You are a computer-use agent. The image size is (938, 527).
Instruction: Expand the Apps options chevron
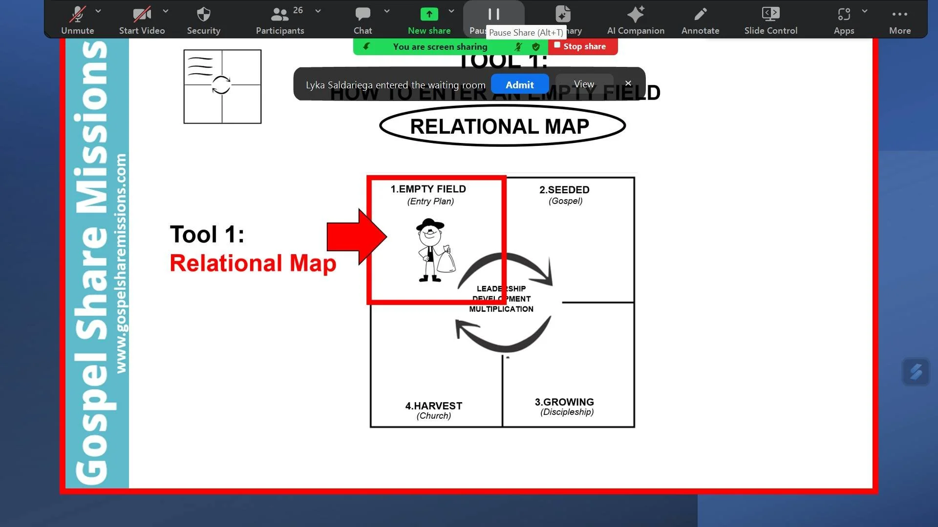tap(865, 11)
